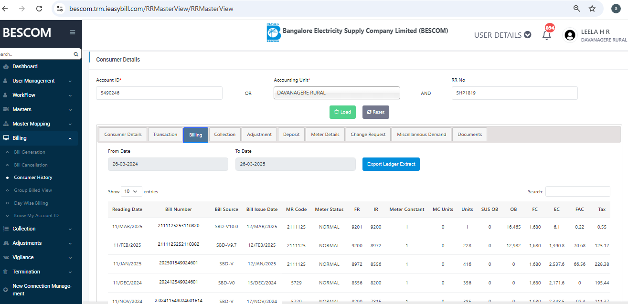Click the sidebar search magnifier icon
The height and width of the screenshot is (304, 628).
coord(76,54)
